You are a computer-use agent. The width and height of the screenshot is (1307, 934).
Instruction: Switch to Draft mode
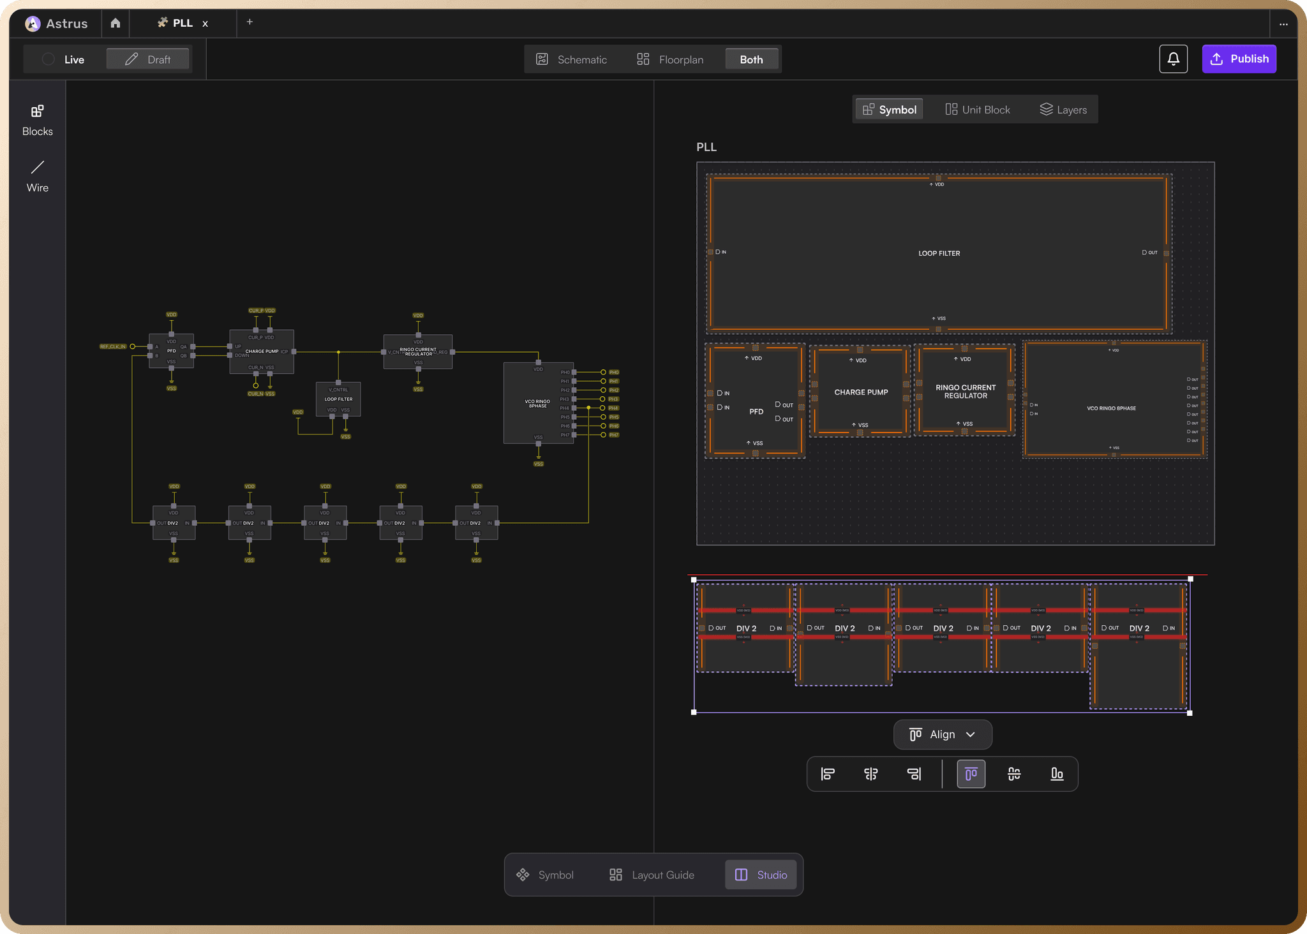click(147, 59)
